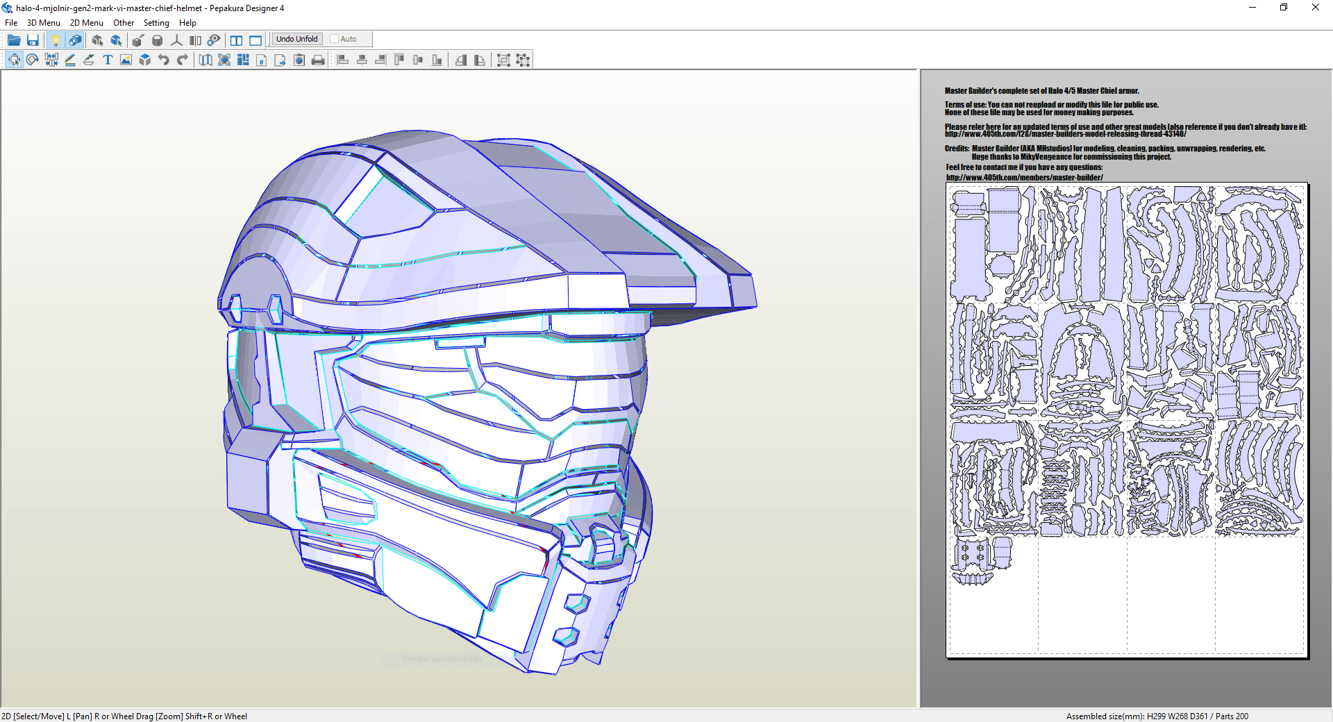Click the align bottom edges icon

click(x=437, y=60)
